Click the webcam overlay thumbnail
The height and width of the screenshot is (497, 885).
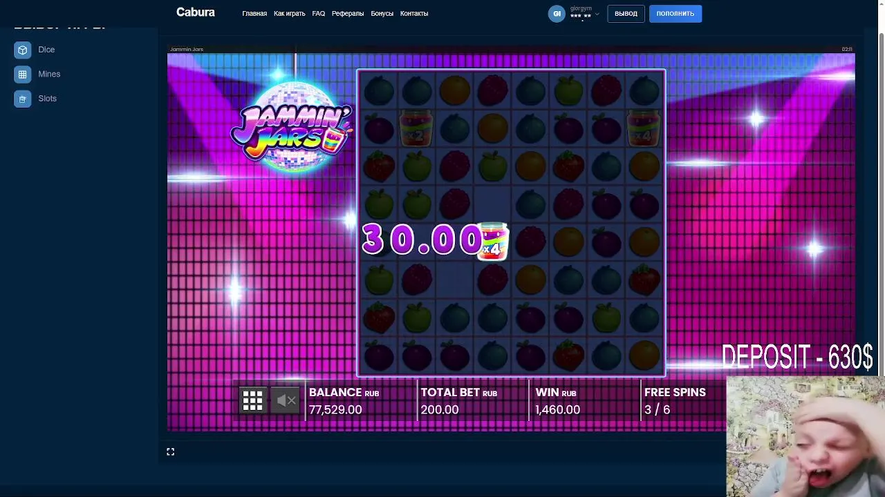point(805,436)
